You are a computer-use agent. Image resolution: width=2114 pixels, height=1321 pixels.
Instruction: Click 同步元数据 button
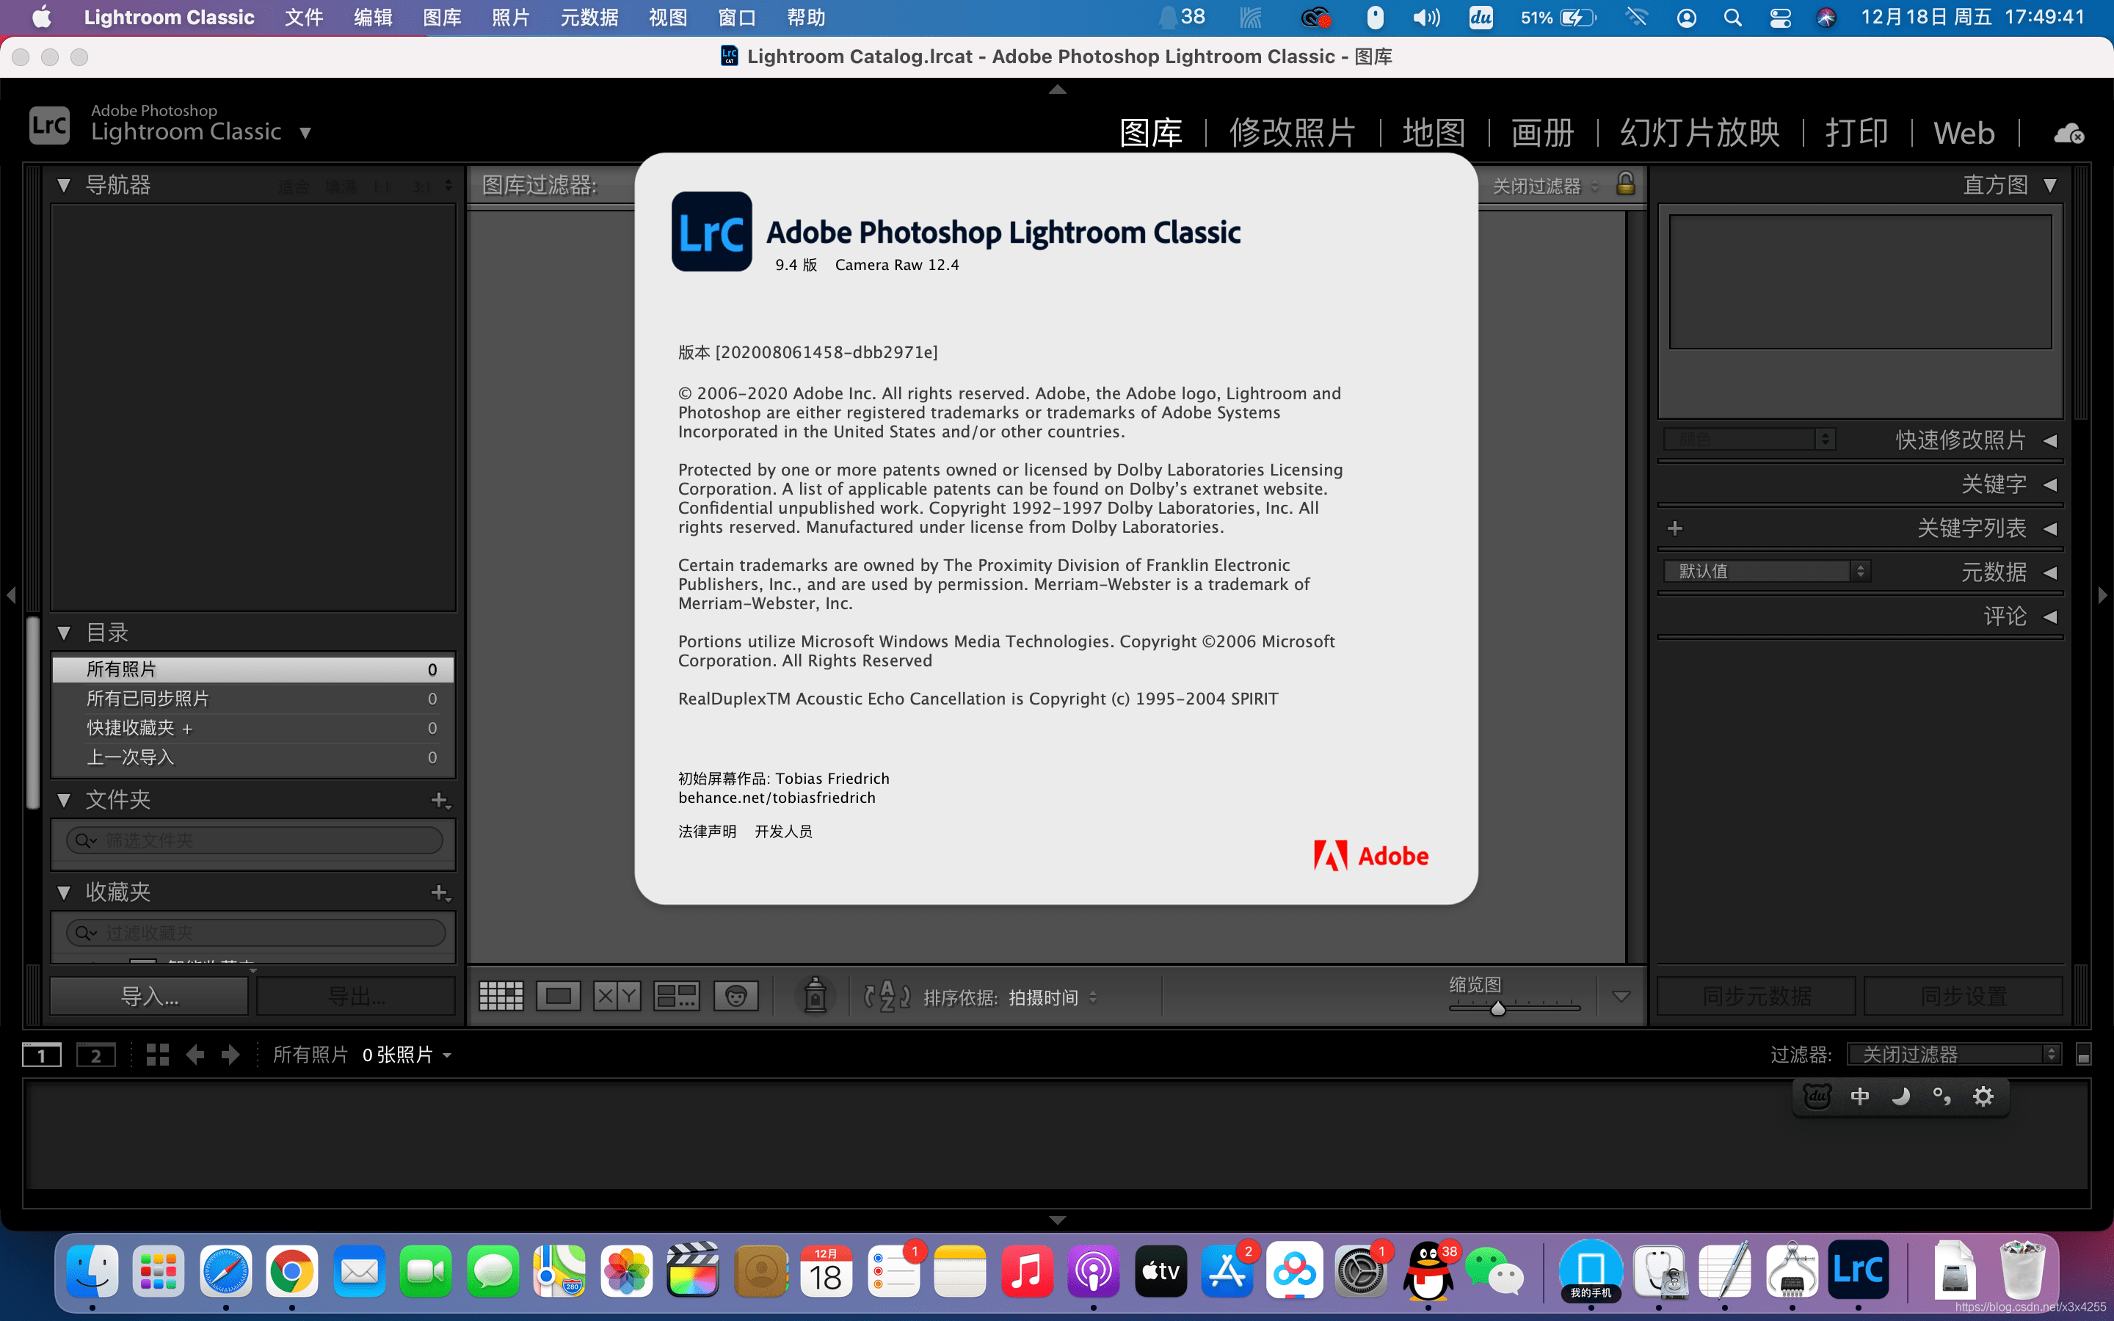click(x=1757, y=996)
